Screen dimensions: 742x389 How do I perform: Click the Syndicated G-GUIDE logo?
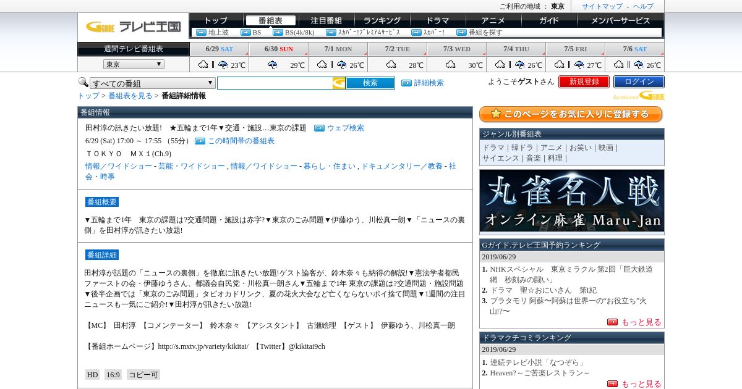[x=639, y=96]
